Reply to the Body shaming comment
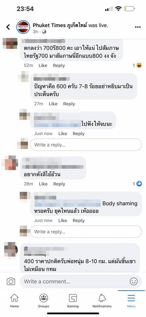This screenshot has width=146, height=317. pyautogui.click(x=79, y=220)
